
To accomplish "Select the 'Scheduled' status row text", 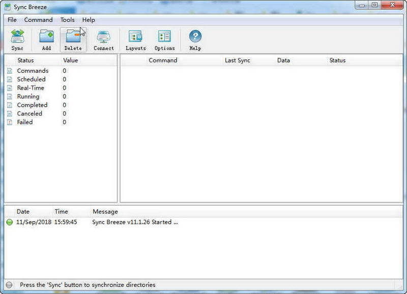I will [x=32, y=79].
